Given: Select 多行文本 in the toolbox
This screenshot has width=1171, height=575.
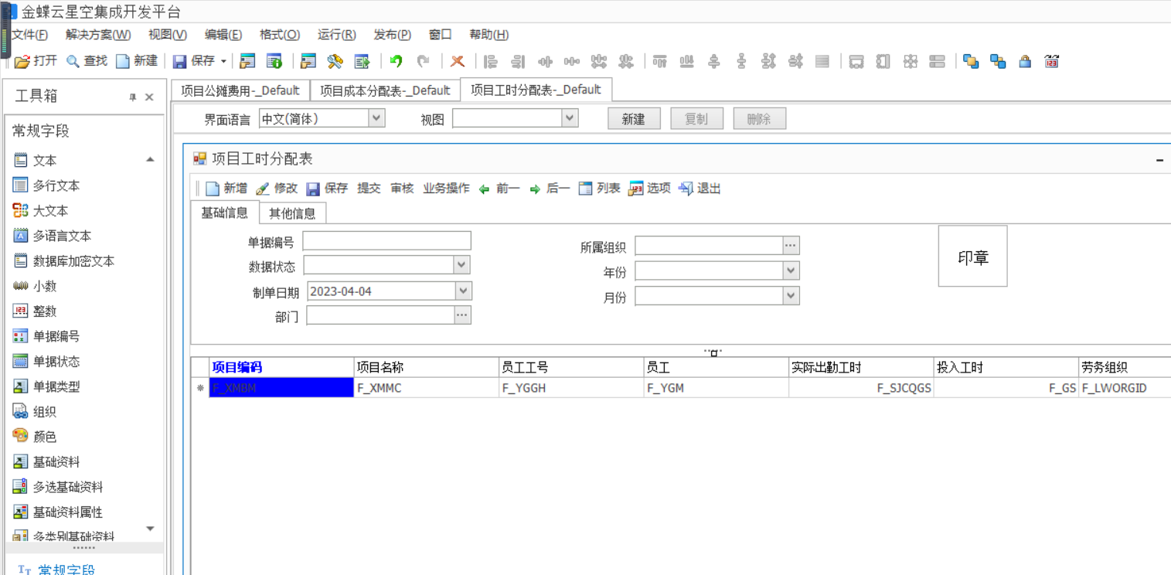Looking at the screenshot, I should click(56, 185).
